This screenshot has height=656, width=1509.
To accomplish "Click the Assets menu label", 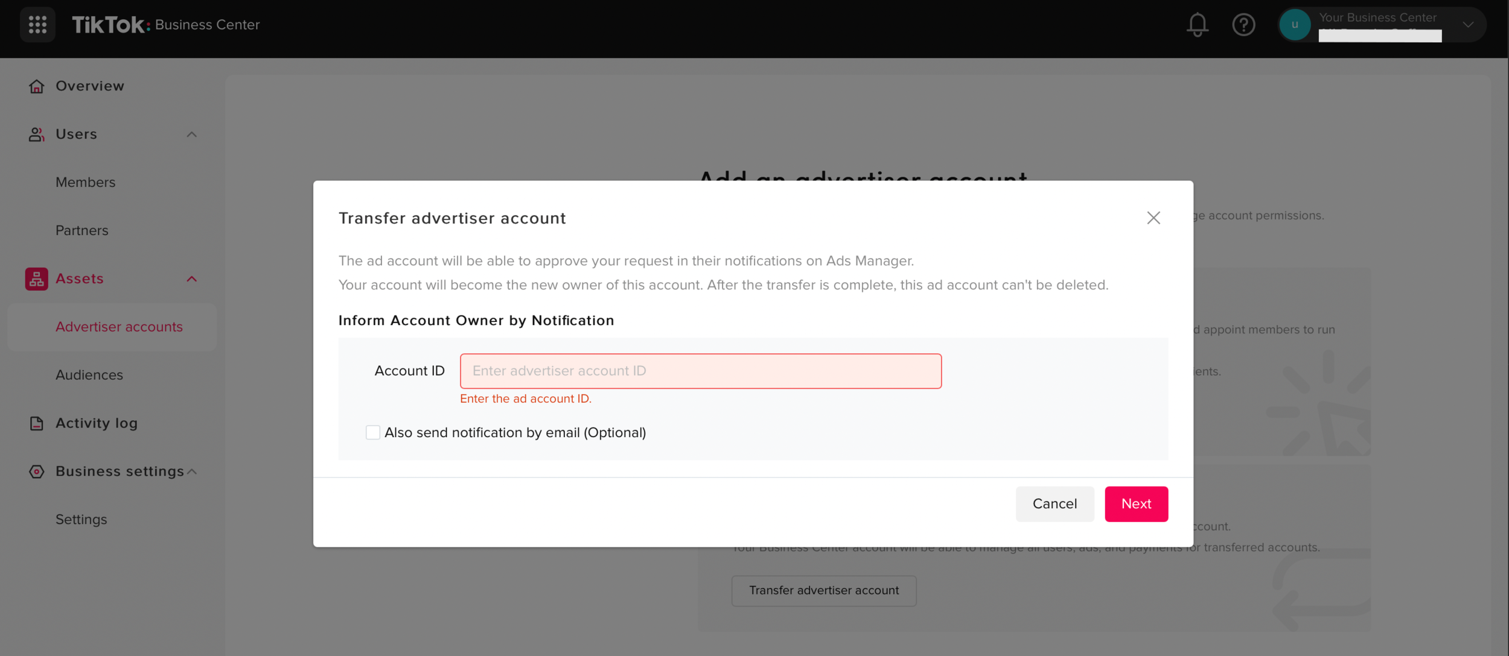I will tap(79, 279).
